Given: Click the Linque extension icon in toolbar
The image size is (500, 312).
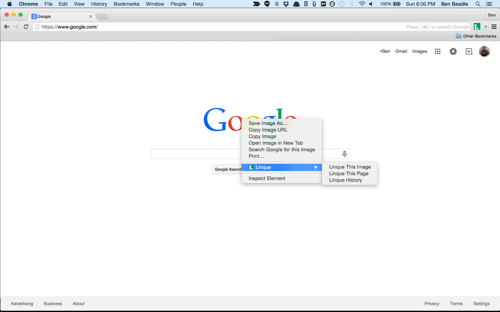Looking at the screenshot, I should click(477, 27).
